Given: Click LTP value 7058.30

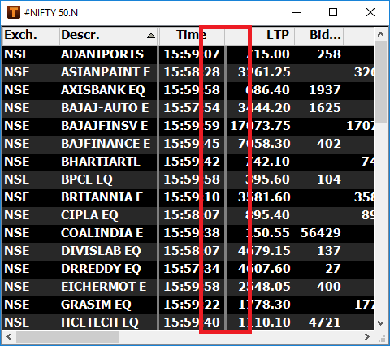Looking at the screenshot, I should pyautogui.click(x=264, y=144).
